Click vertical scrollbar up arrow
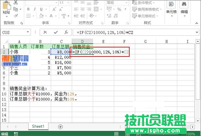The width and height of the screenshot is (201, 136). point(198,41)
